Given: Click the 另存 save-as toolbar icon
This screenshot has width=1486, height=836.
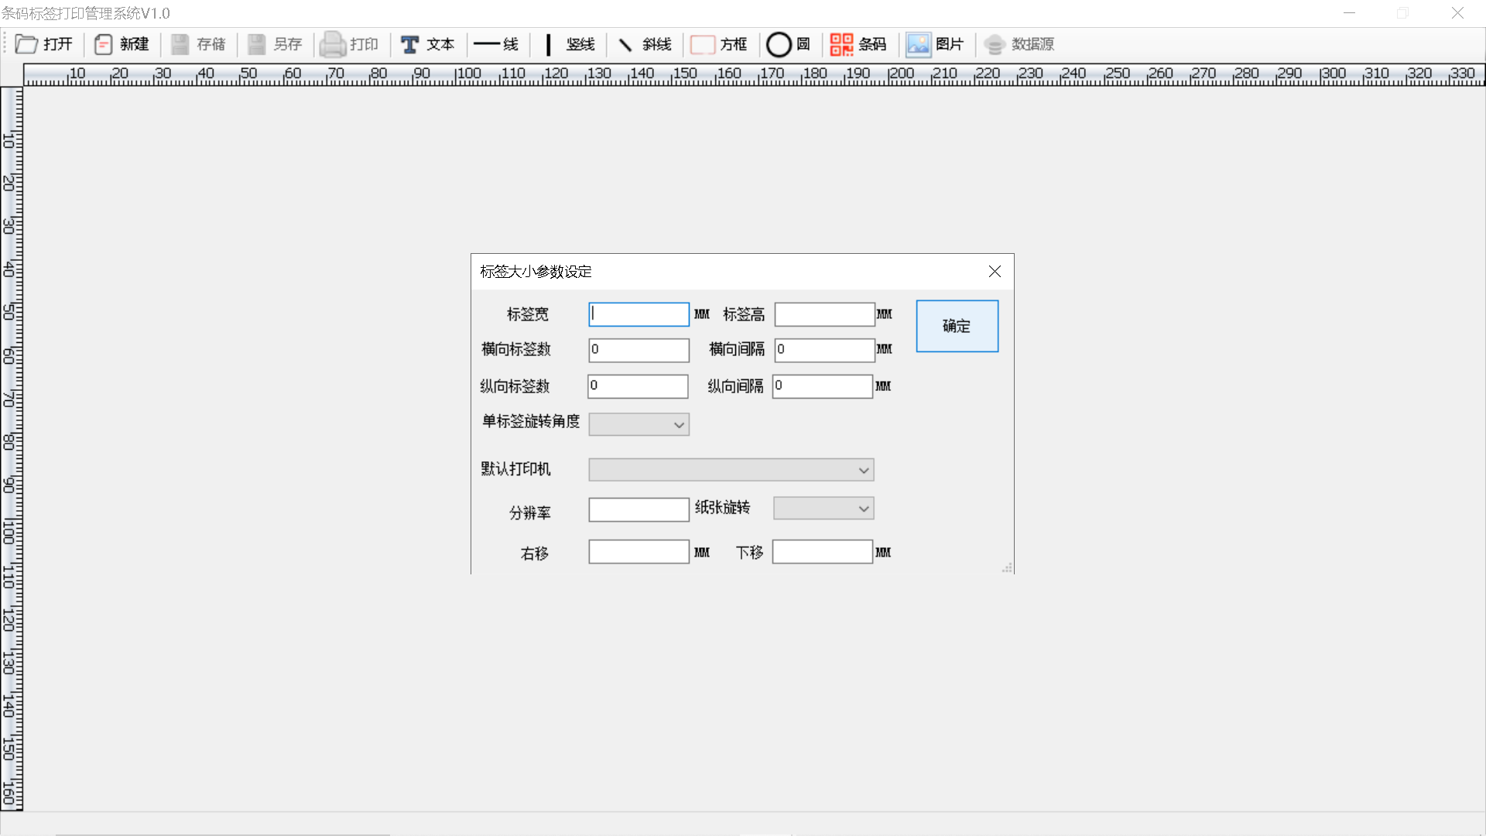Looking at the screenshot, I should [x=275, y=44].
